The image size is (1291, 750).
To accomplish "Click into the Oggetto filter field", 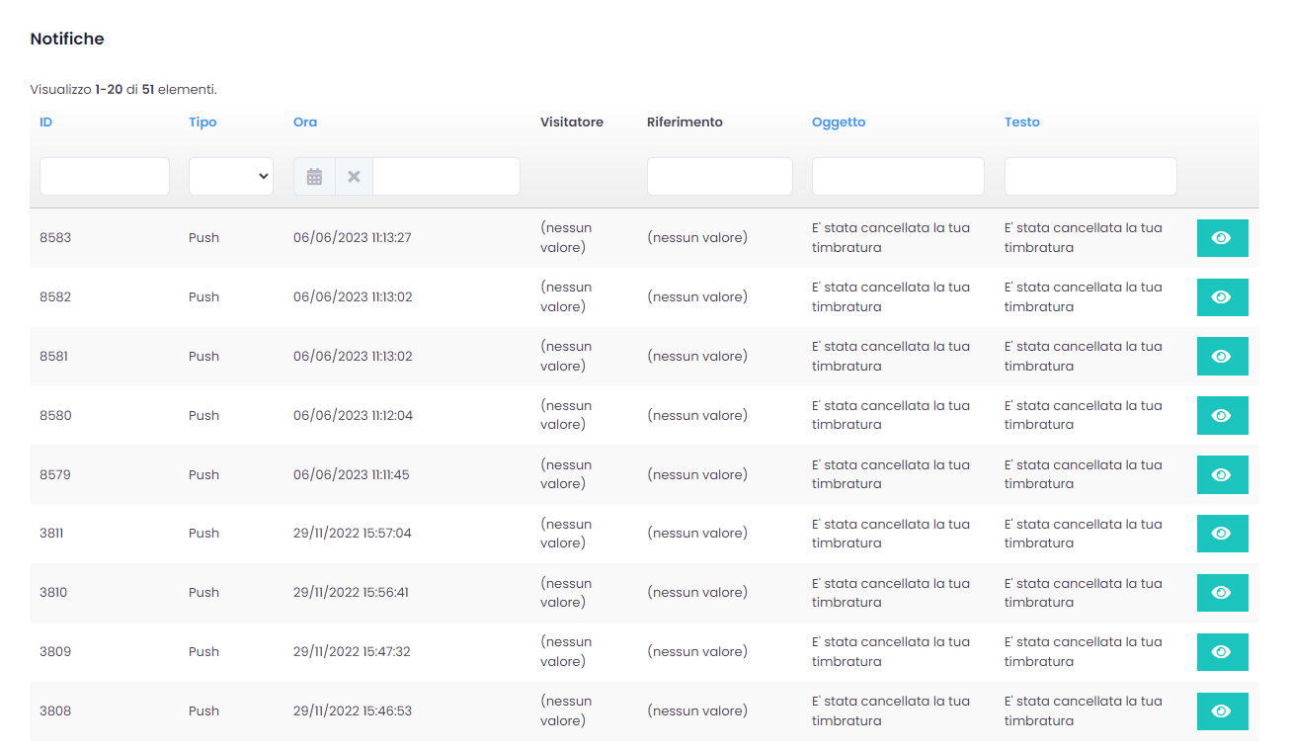I will pyautogui.click(x=898, y=177).
